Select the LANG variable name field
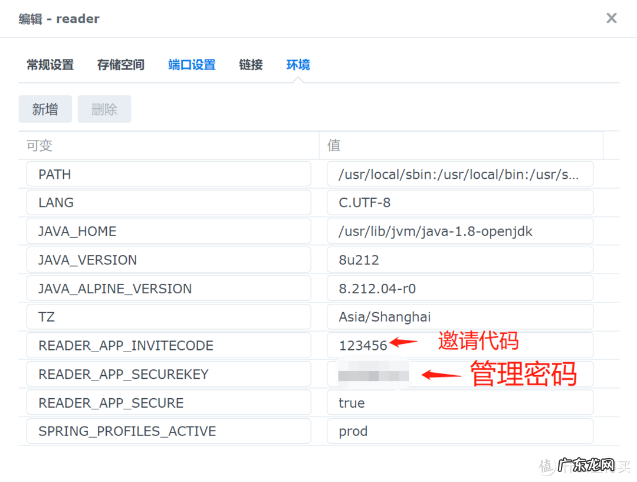This screenshot has height=482, width=637. tap(169, 202)
